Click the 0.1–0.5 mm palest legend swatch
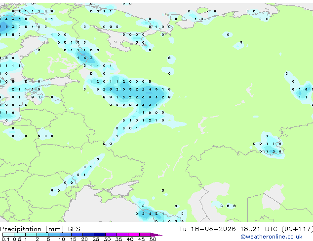 click(8, 235)
